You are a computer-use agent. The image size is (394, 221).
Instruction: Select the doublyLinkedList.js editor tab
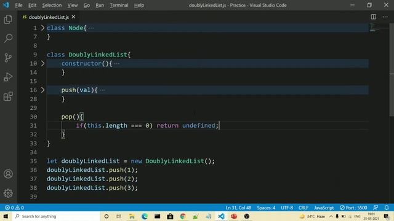coord(49,17)
